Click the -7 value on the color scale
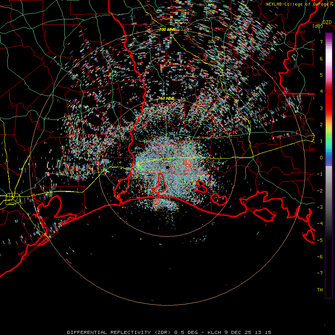The width and height of the screenshot is (335, 335). pyautogui.click(x=320, y=273)
